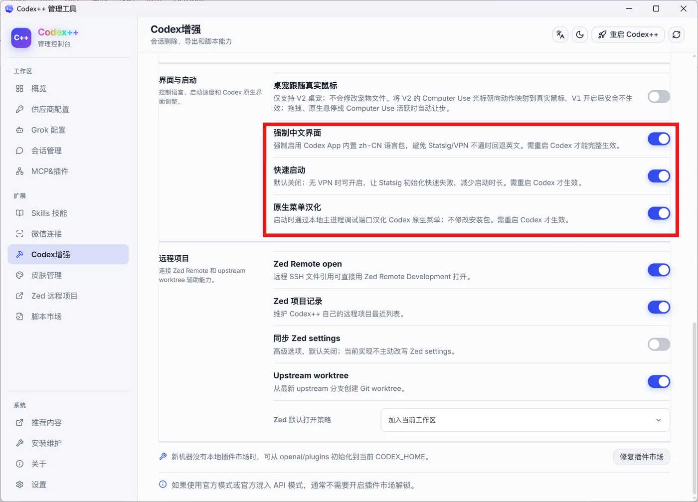This screenshot has height=502, width=698.
Task: Click the robot icon beside Grok 配置
Action: click(19, 130)
